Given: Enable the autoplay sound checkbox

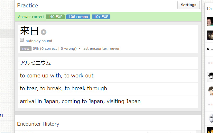Looking at the screenshot, I should (x=22, y=40).
